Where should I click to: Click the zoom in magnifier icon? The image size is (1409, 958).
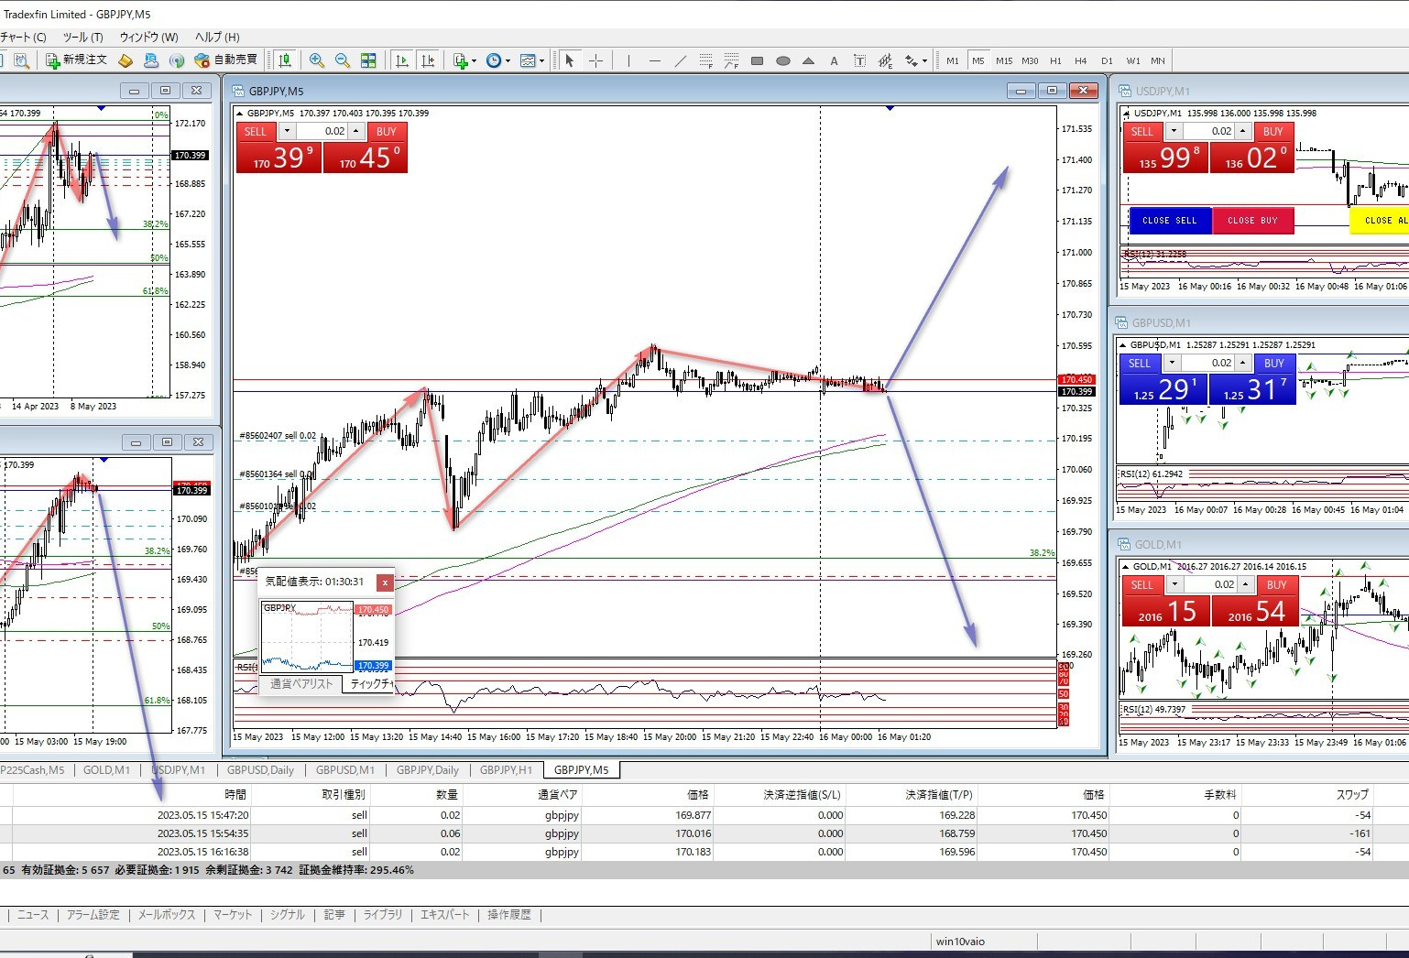317,60
